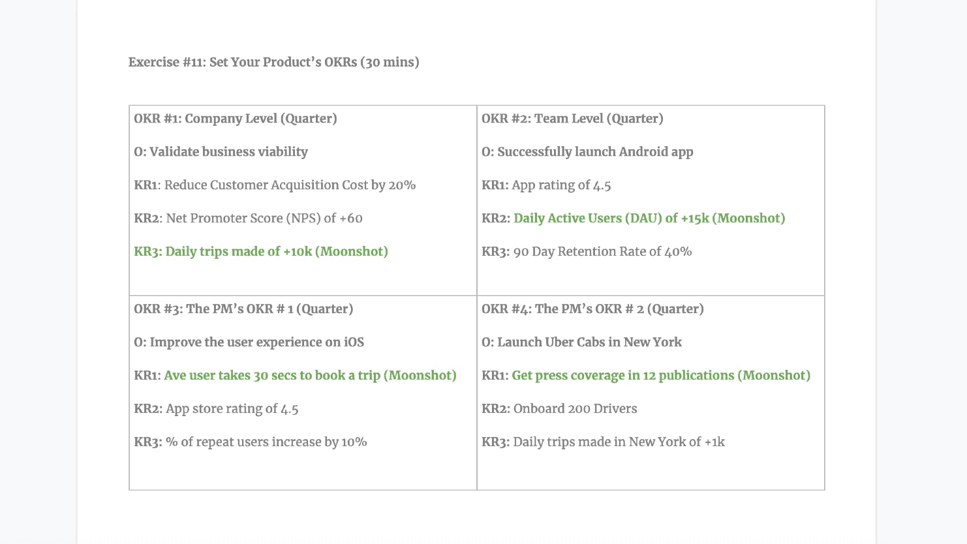Click the OKR #2 Team Level title
The height and width of the screenshot is (544, 967).
click(x=572, y=119)
